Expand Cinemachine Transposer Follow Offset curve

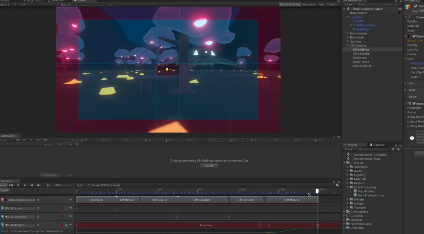click(x=3, y=231)
